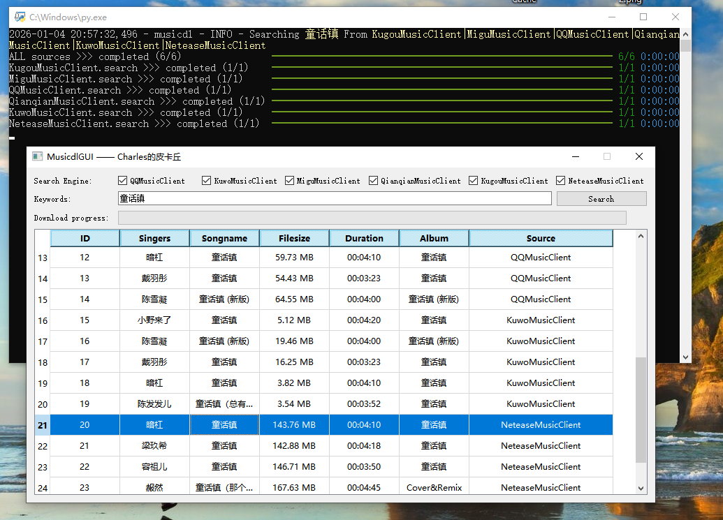Select row header 14
The width and height of the screenshot is (723, 520).
(x=43, y=278)
